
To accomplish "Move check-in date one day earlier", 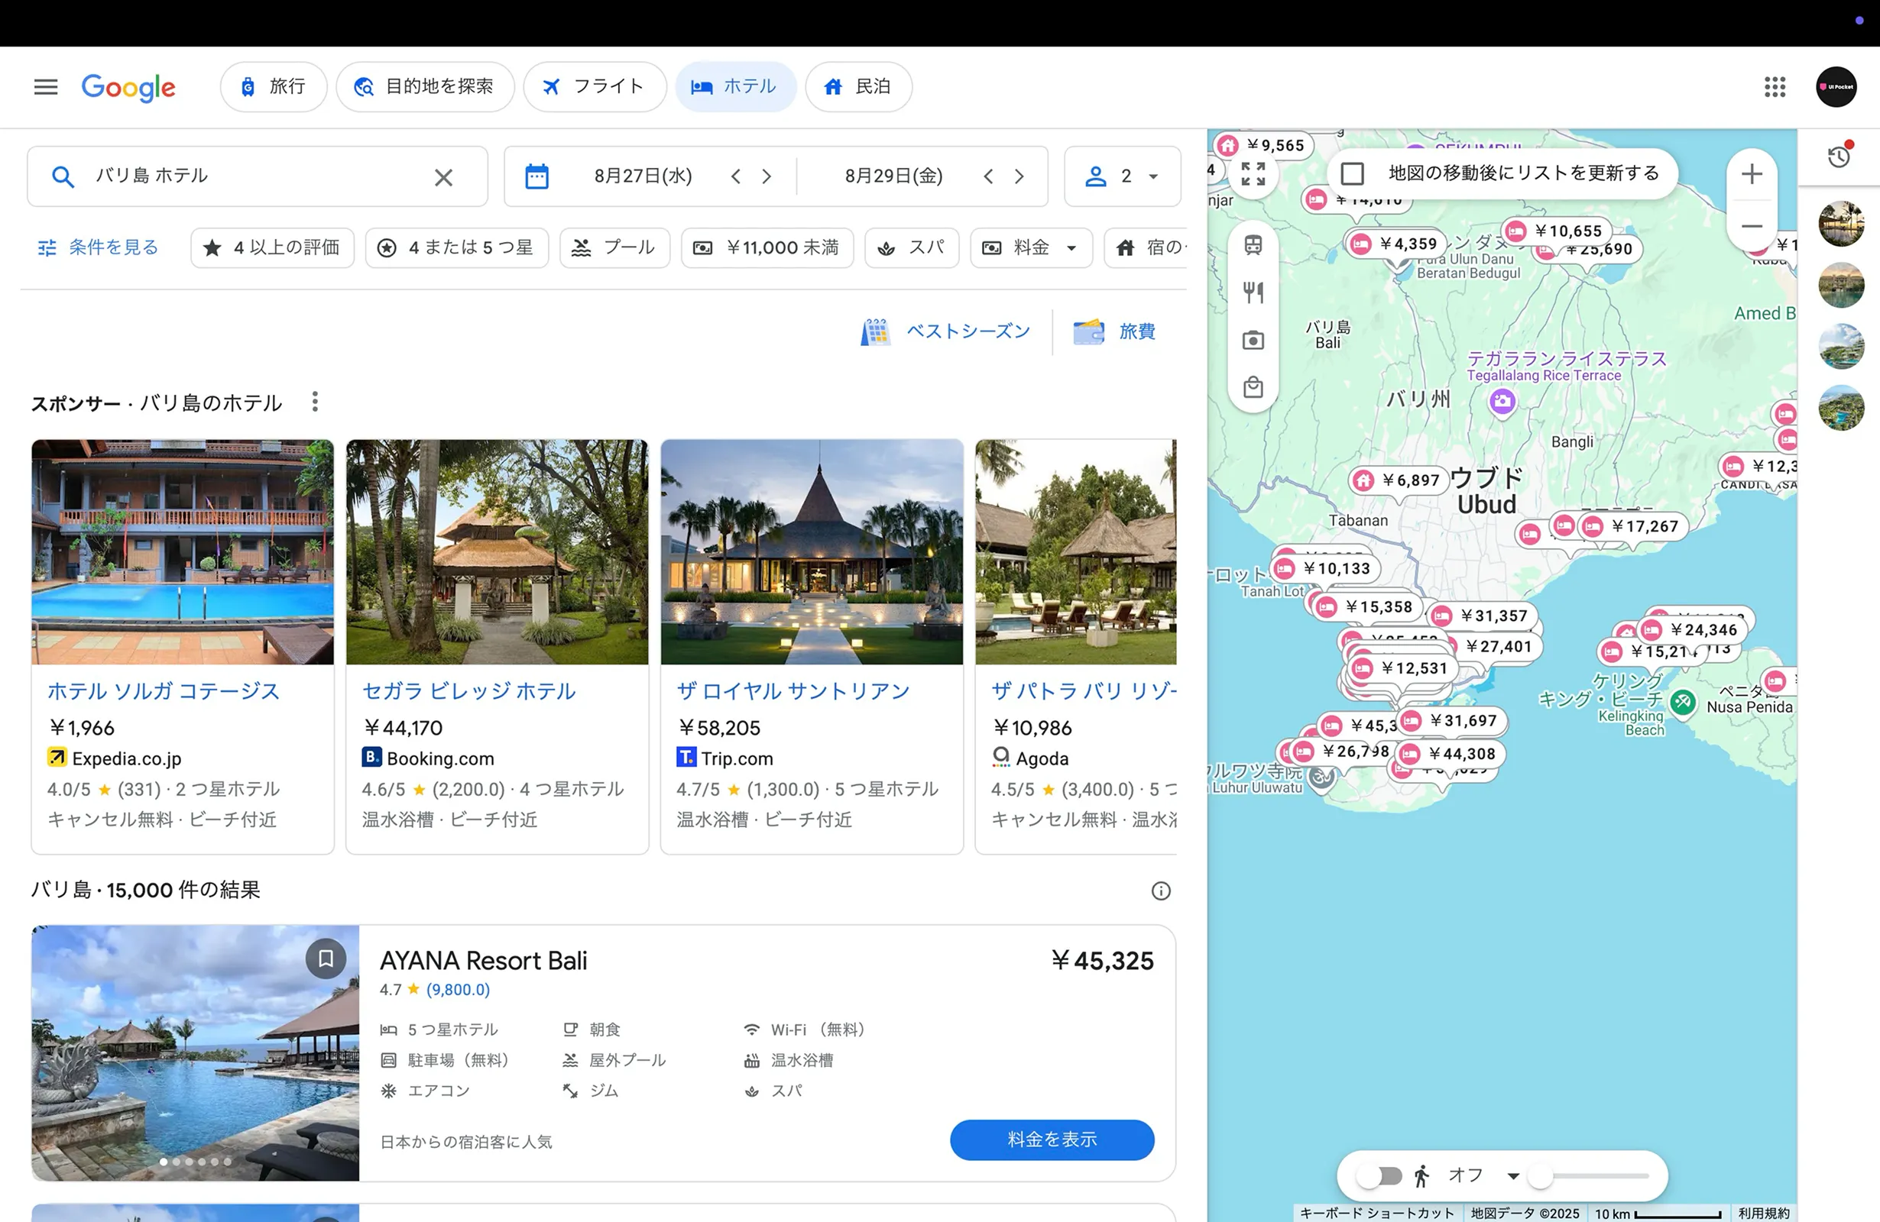I will [736, 176].
